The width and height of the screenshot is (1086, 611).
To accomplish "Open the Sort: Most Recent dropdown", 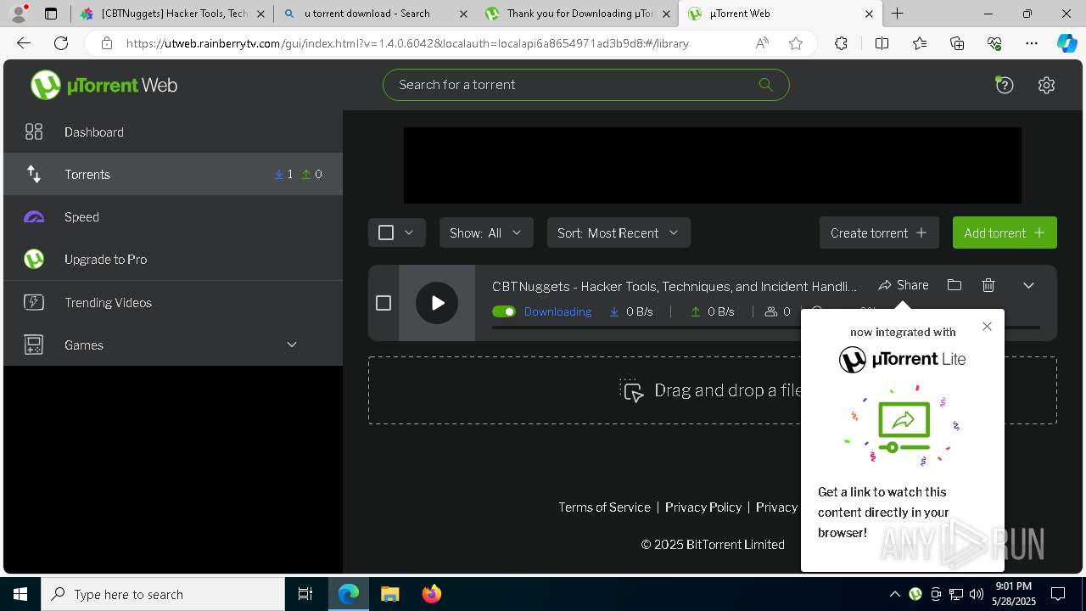I will 619,233.
